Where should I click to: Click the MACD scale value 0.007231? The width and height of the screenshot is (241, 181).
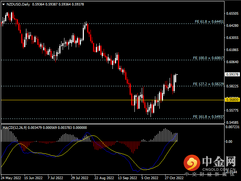(232, 127)
